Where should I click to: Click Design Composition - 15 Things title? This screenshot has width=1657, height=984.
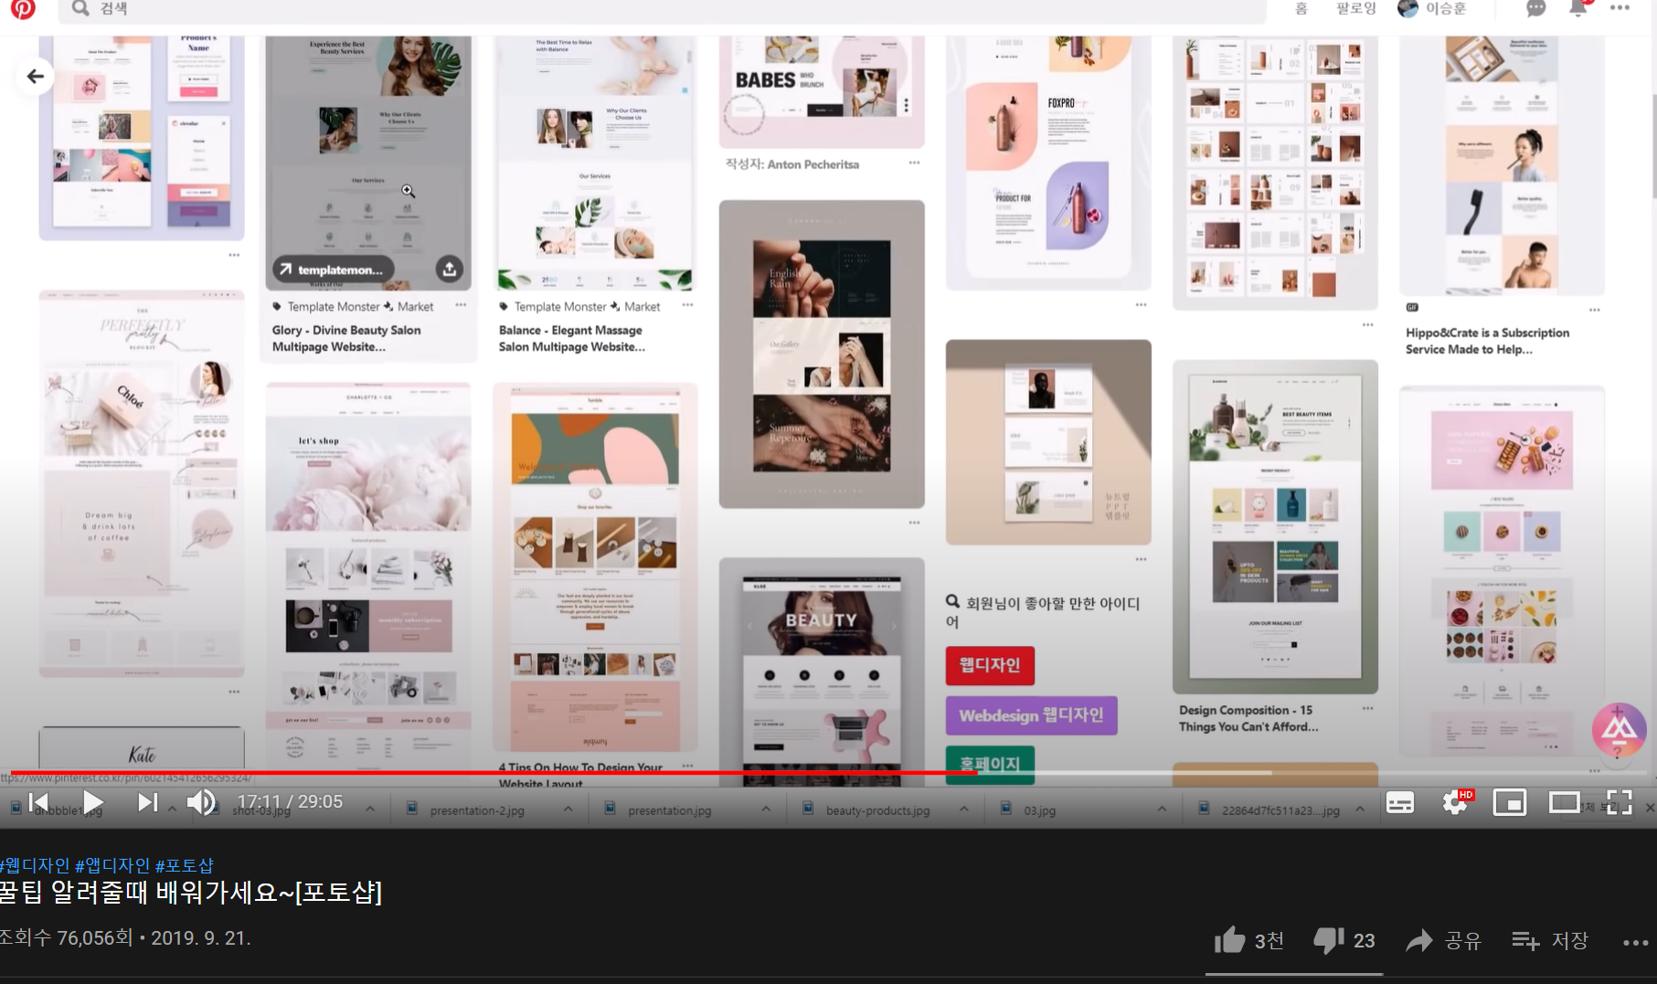pyautogui.click(x=1248, y=718)
